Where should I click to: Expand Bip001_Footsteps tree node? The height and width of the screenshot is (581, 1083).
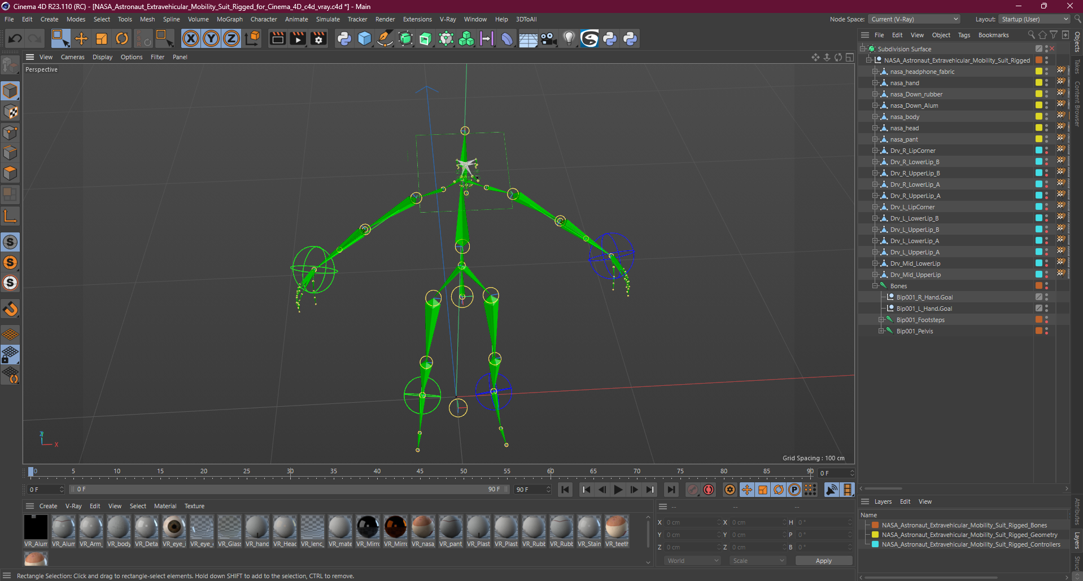click(x=881, y=320)
